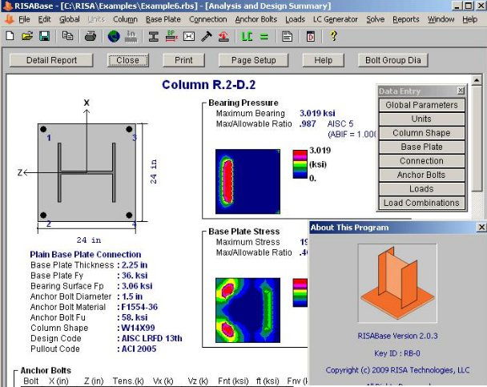
Task: Click the base plate stress color legend
Action: pos(300,292)
